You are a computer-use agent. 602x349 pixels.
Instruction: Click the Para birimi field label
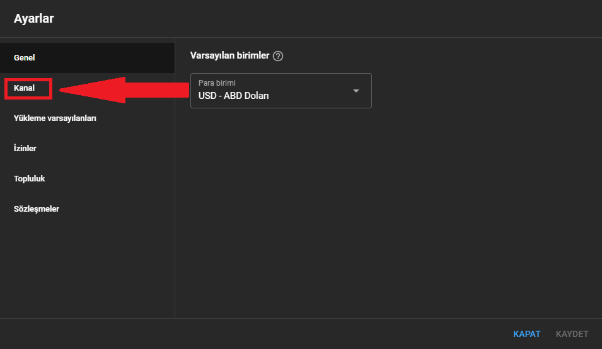click(x=217, y=83)
